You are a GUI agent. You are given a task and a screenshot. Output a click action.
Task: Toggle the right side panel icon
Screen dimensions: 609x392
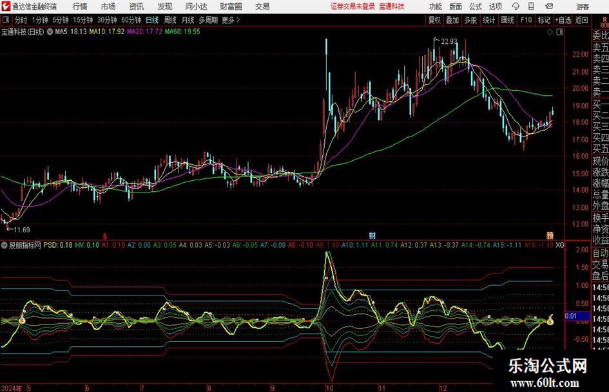coord(559,32)
